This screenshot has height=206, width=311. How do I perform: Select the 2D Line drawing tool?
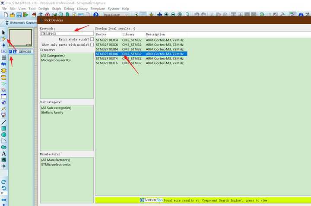tap(3, 122)
